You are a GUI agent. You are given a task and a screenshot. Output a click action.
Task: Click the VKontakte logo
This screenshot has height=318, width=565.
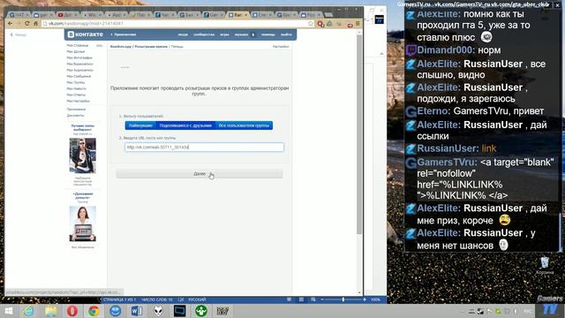click(x=86, y=34)
